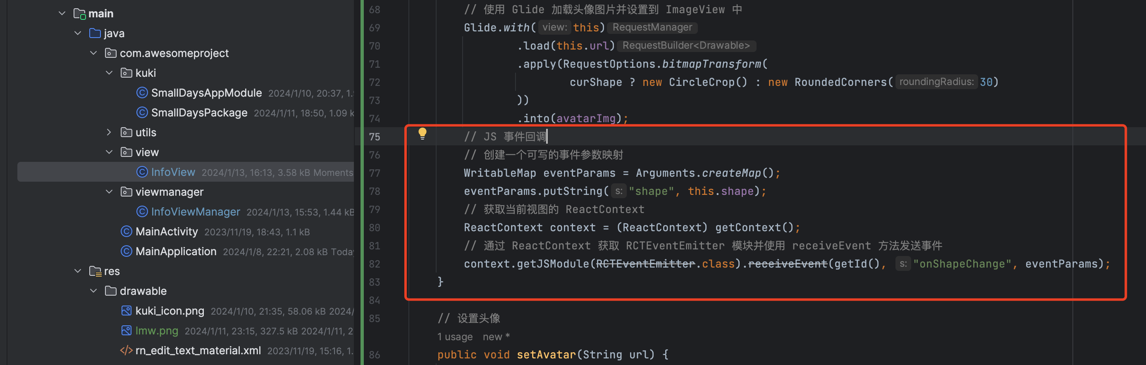Screen dimensions: 1146x365
Task: Click the avatarImg variable
Action: 586,118
